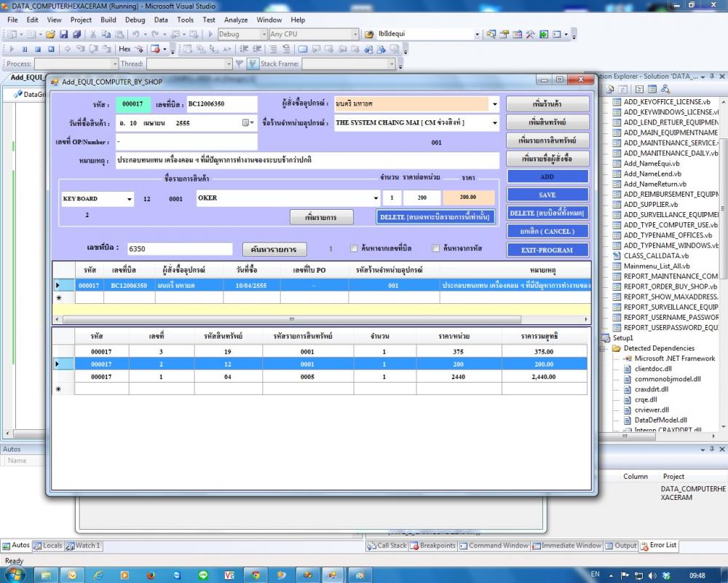Open the Any CPU platform dropdown

(355, 34)
